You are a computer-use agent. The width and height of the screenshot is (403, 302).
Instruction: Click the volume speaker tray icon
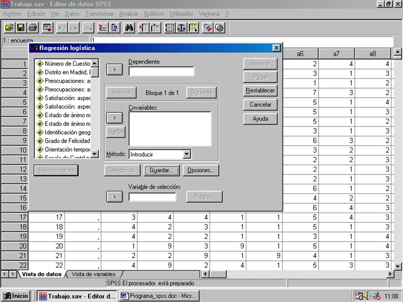(x=366, y=296)
